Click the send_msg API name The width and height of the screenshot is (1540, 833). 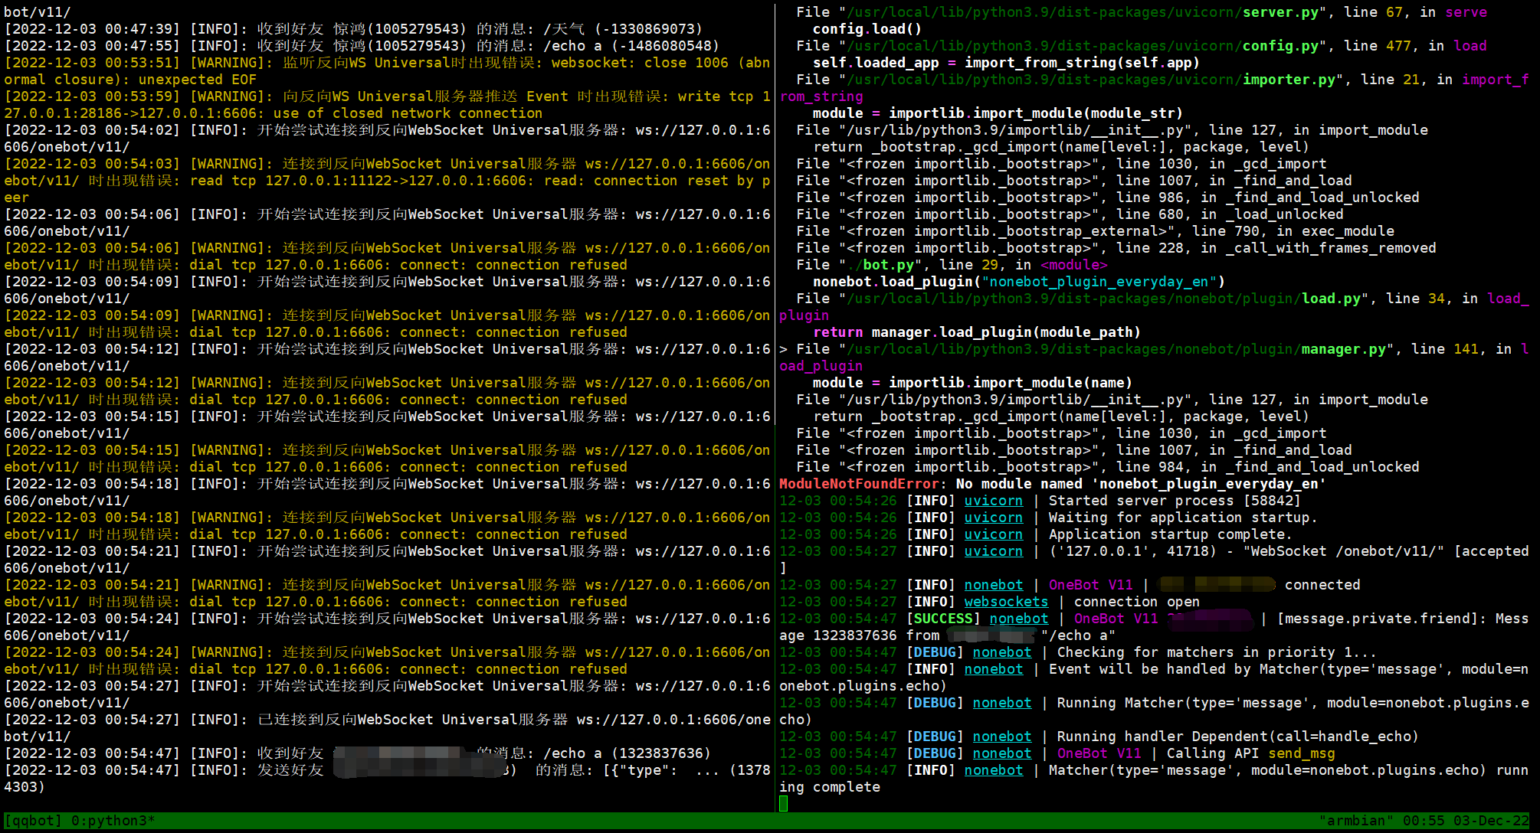1302,753
